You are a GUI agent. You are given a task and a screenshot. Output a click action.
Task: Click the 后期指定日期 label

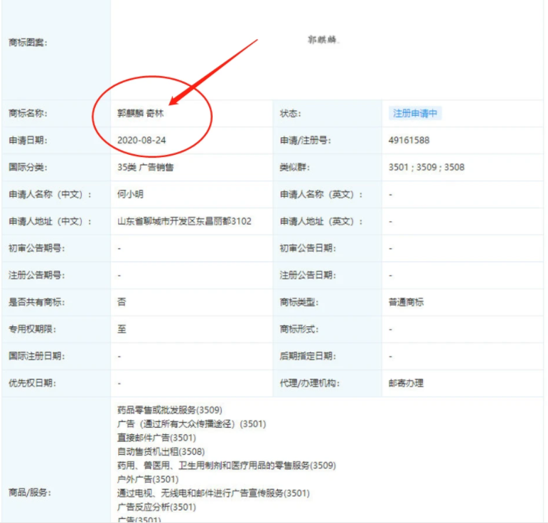point(308,356)
